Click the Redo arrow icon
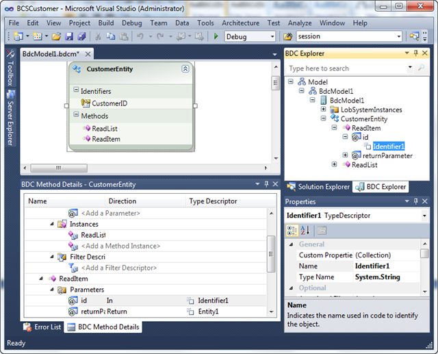Image resolution: width=438 pixels, height=354 pixels. pos(160,36)
